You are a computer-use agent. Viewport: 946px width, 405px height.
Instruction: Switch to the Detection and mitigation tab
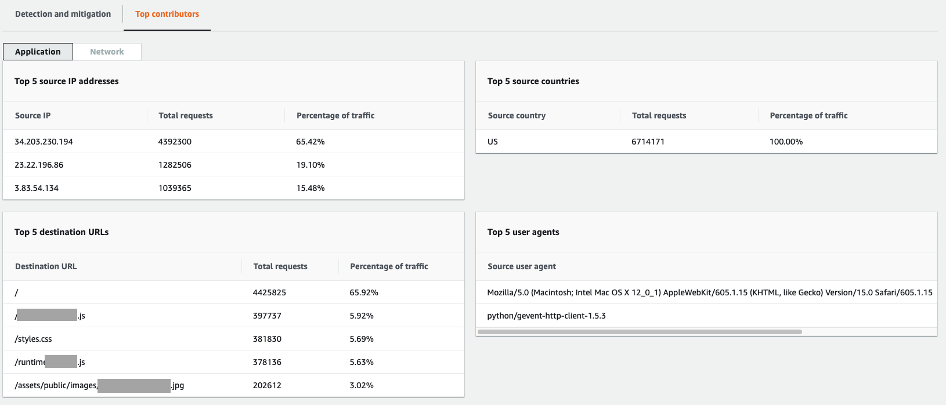(x=63, y=14)
